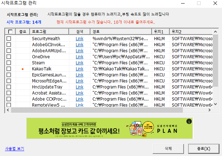Sort by the 위치2 column header
The image size is (222, 156).
click(191, 32)
